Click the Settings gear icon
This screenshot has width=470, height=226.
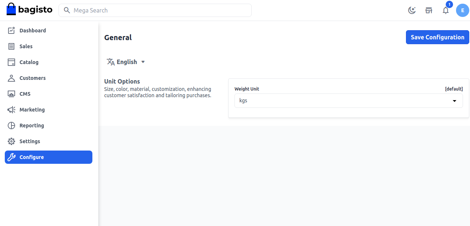(11, 141)
